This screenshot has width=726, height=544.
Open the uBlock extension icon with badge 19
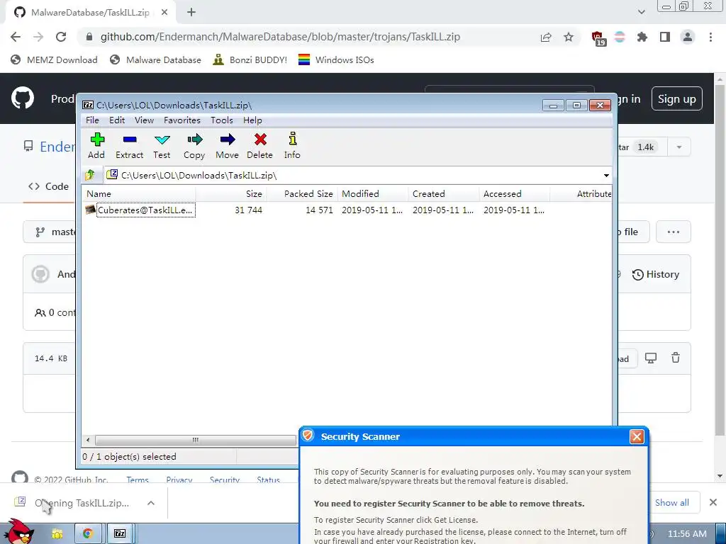(598, 38)
